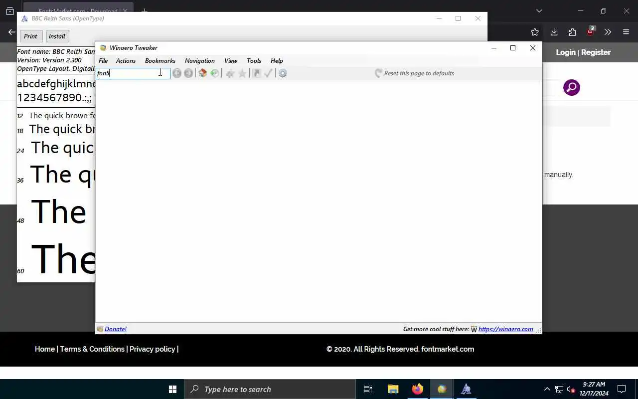638x399 pixels.
Task: Click the taskbar clock showing 9:27 AM
Action: tap(594, 389)
